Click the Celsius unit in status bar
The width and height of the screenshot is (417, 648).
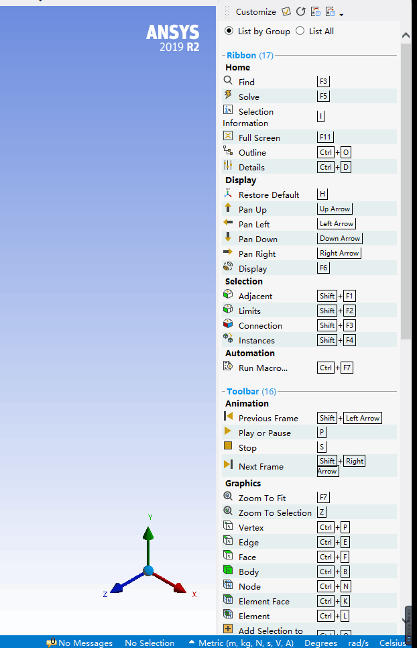[x=392, y=643]
